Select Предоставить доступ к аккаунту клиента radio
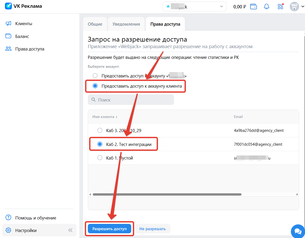Viewport: 305px width, 238px height. pos(95,86)
